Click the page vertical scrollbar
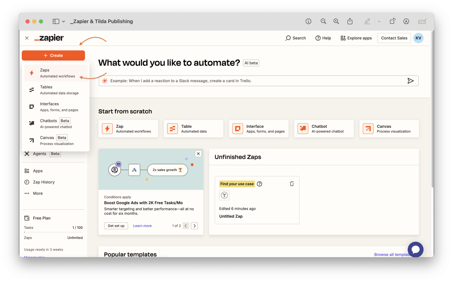 pos(432,109)
